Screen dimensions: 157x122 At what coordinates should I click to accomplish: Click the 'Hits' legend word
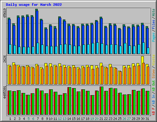(154, 13)
